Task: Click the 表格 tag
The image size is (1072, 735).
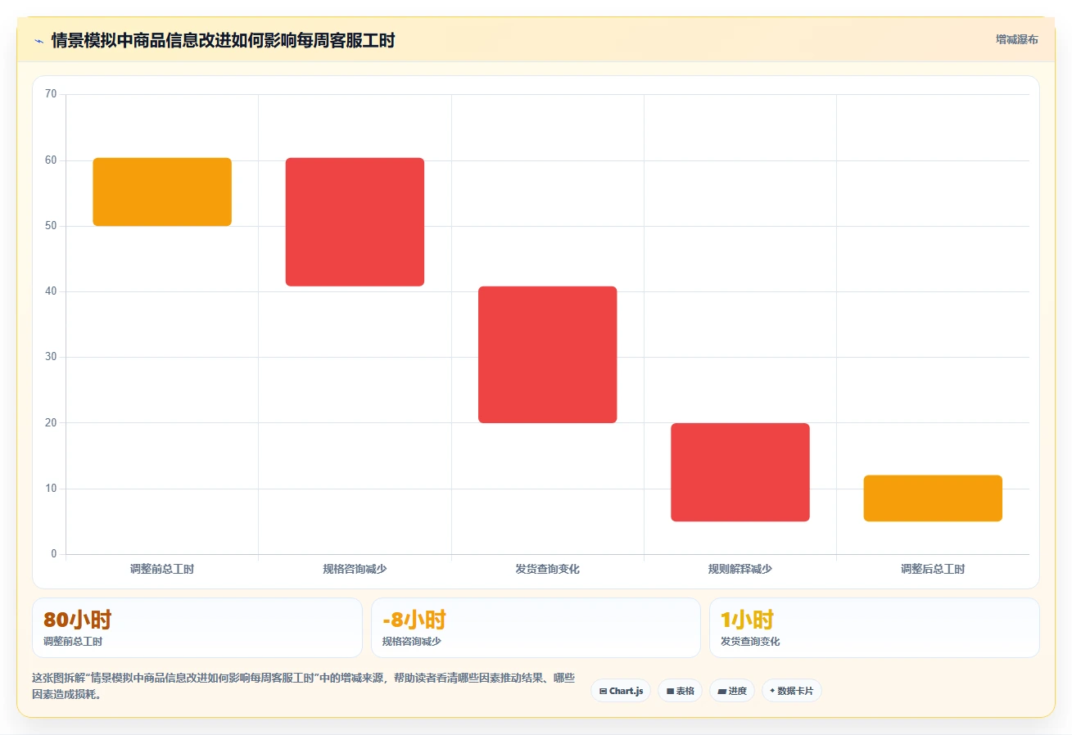Action: [680, 691]
